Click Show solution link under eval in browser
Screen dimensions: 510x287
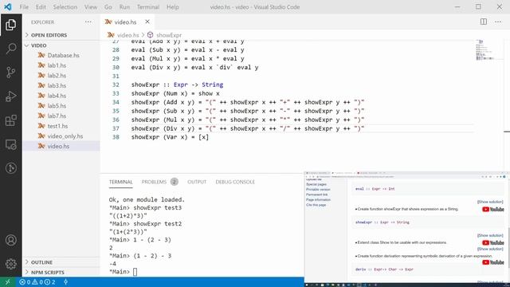pos(490,202)
